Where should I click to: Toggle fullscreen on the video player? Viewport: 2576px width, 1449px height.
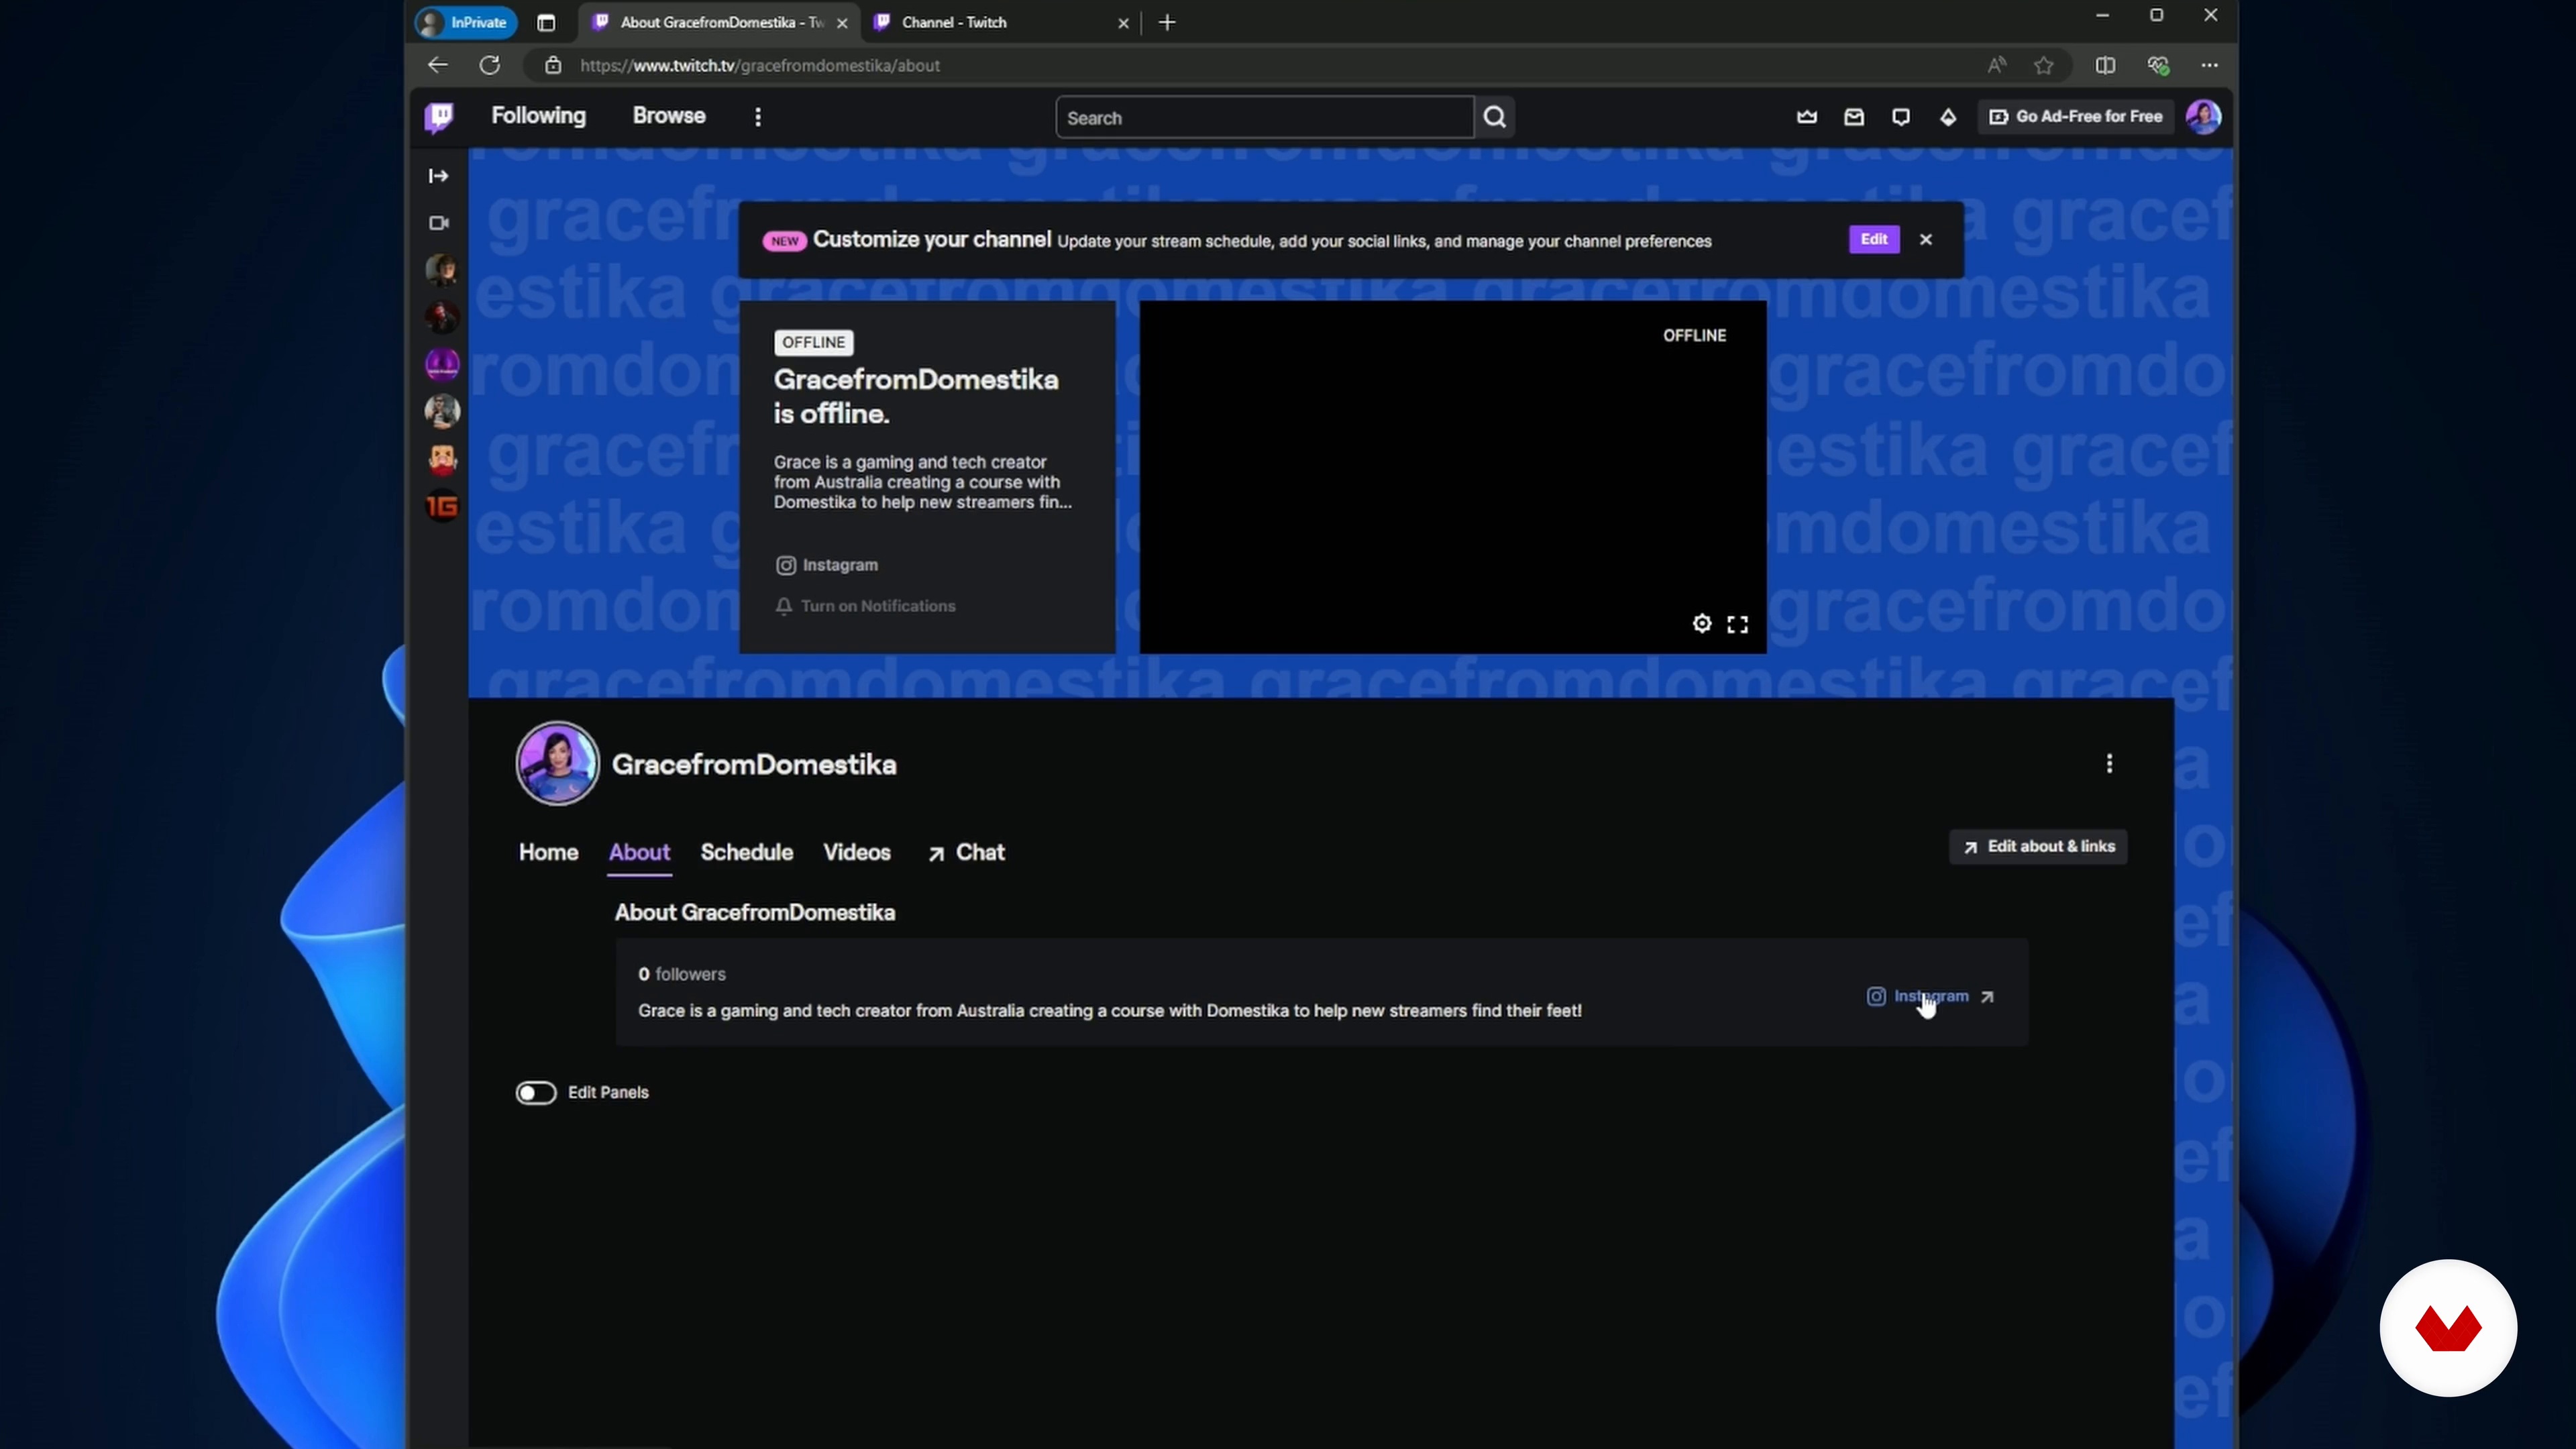(1737, 624)
